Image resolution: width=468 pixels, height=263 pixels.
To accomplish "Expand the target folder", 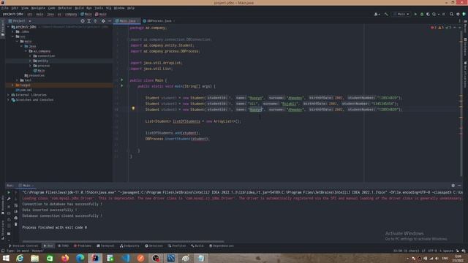I will tap(13, 85).
